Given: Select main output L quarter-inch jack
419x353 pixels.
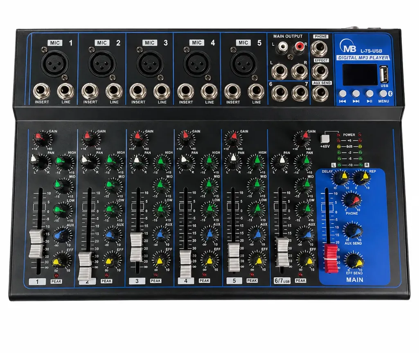Looking at the screenshot, I should tap(279, 71).
